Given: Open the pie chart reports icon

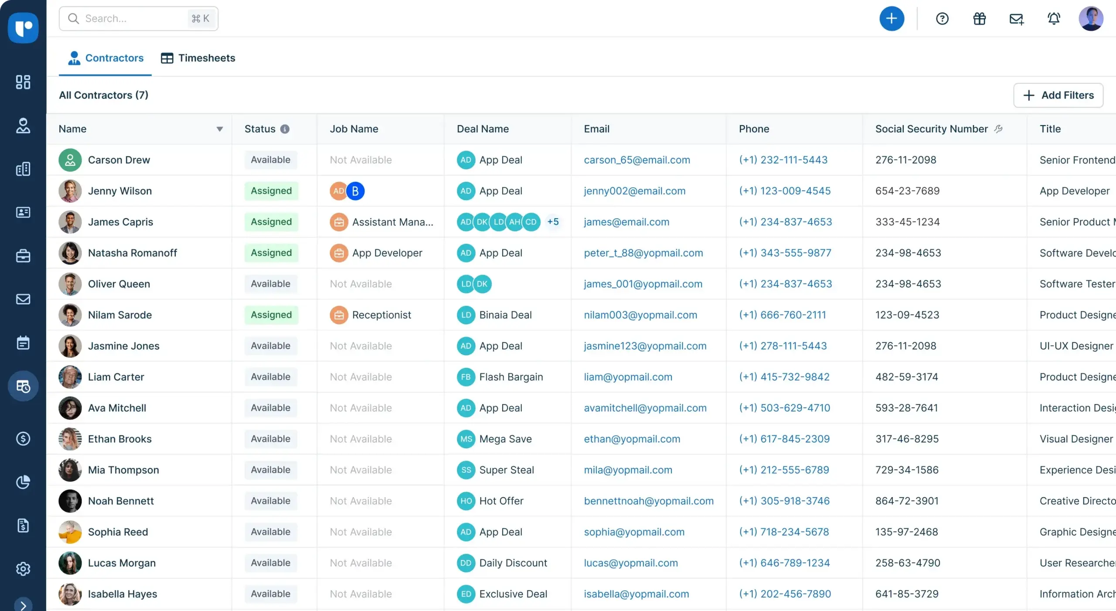Looking at the screenshot, I should coord(23,482).
